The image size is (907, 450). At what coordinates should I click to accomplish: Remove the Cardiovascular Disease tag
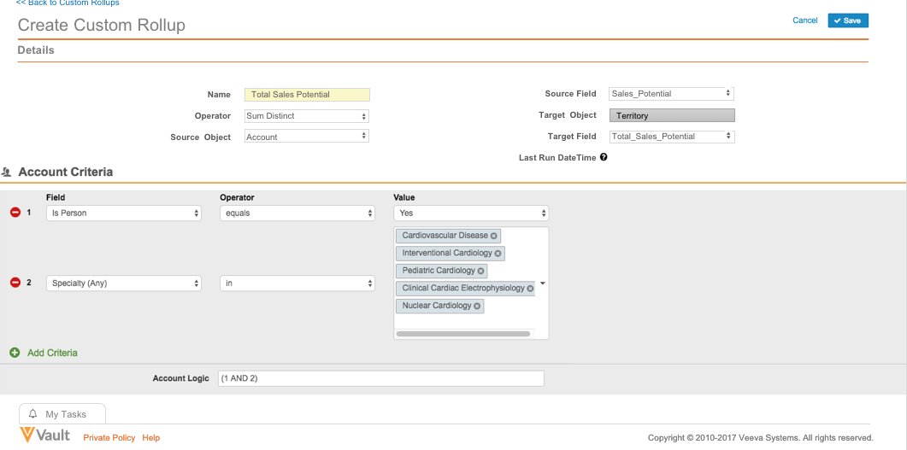coord(494,236)
